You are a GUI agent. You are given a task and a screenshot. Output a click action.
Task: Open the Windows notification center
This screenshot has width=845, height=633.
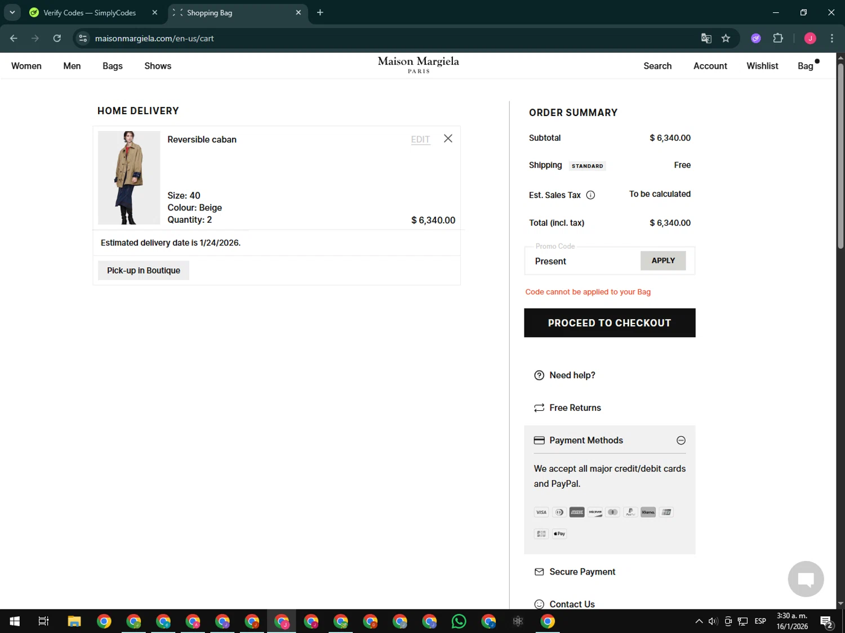click(x=826, y=622)
